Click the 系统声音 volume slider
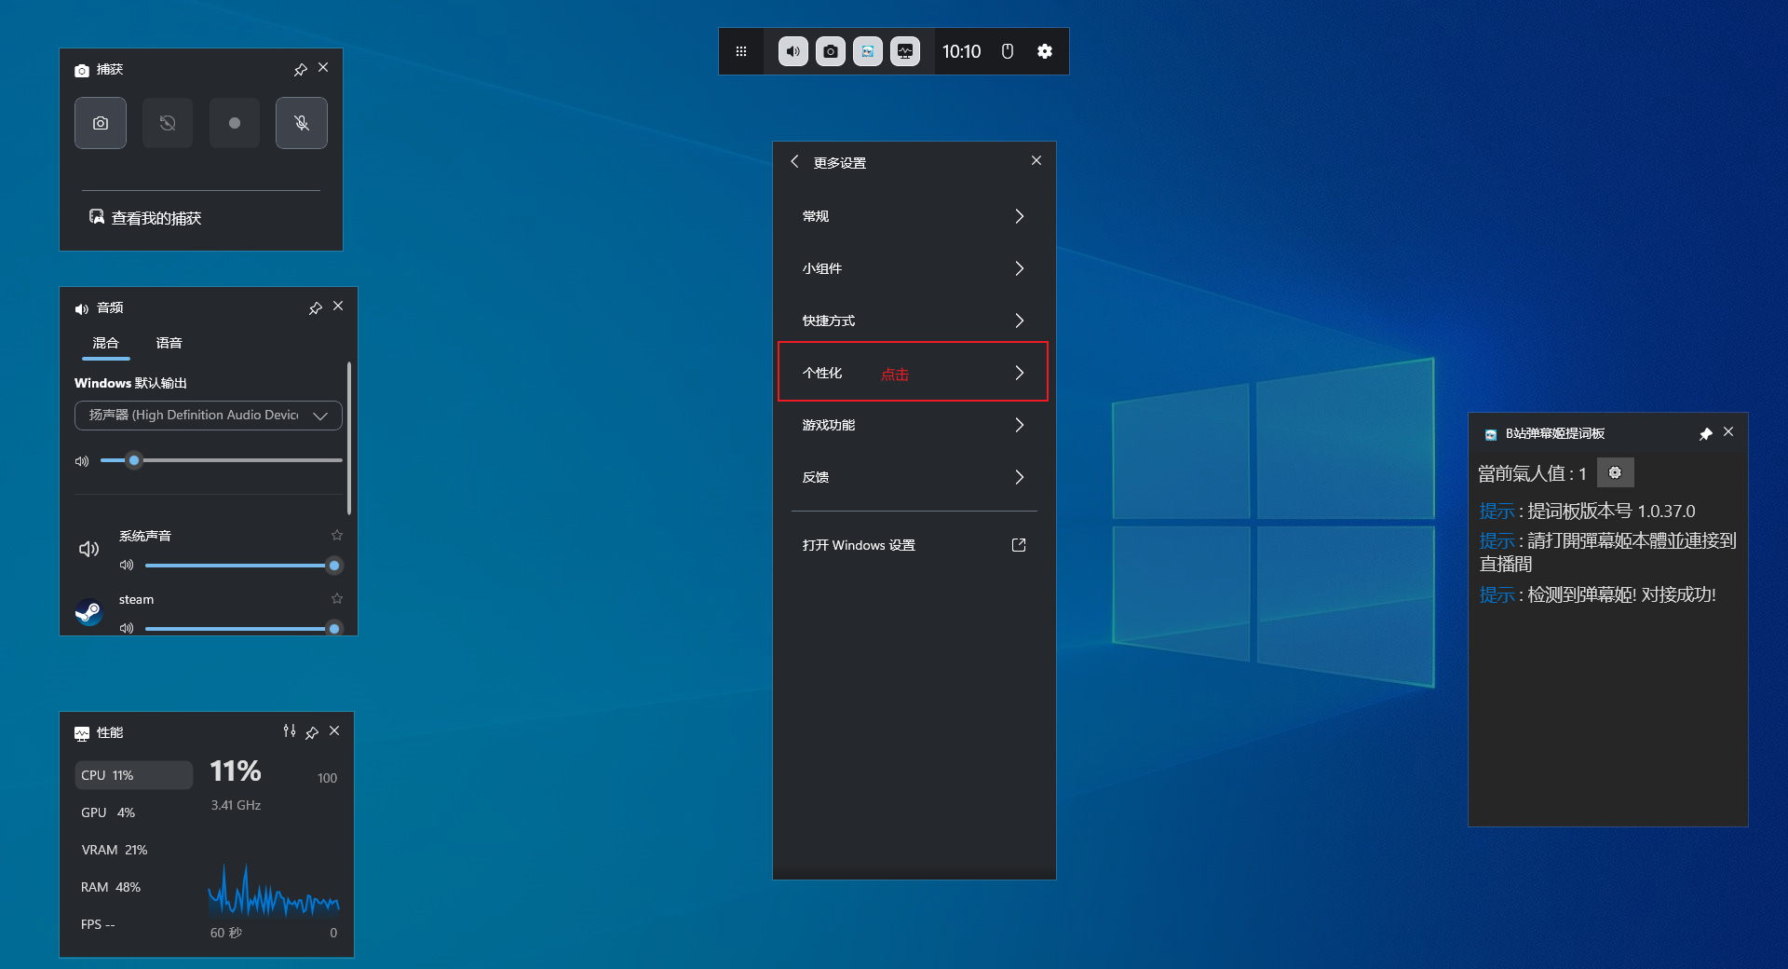This screenshot has height=969, width=1788. pos(238,566)
